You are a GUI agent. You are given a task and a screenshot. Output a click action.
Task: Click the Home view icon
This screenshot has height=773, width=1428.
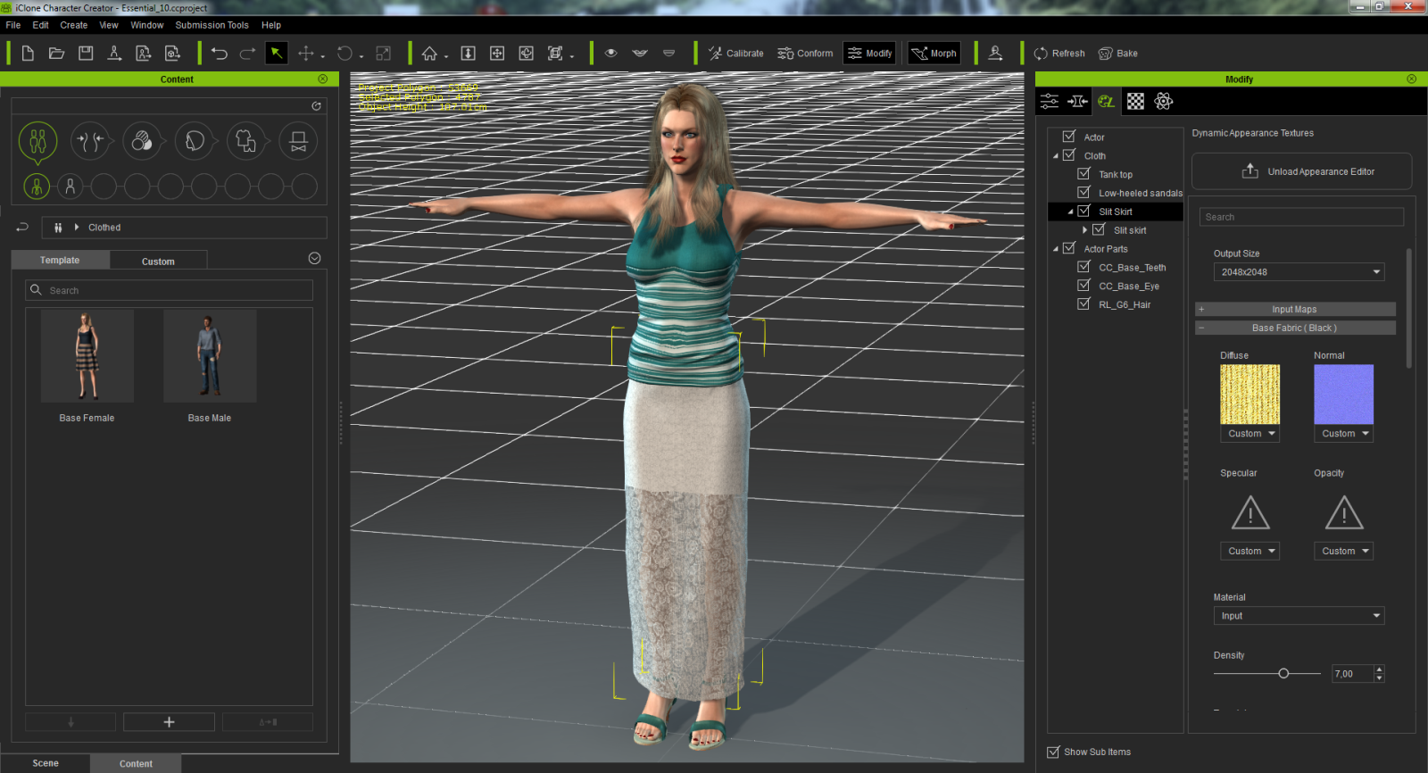pos(430,54)
